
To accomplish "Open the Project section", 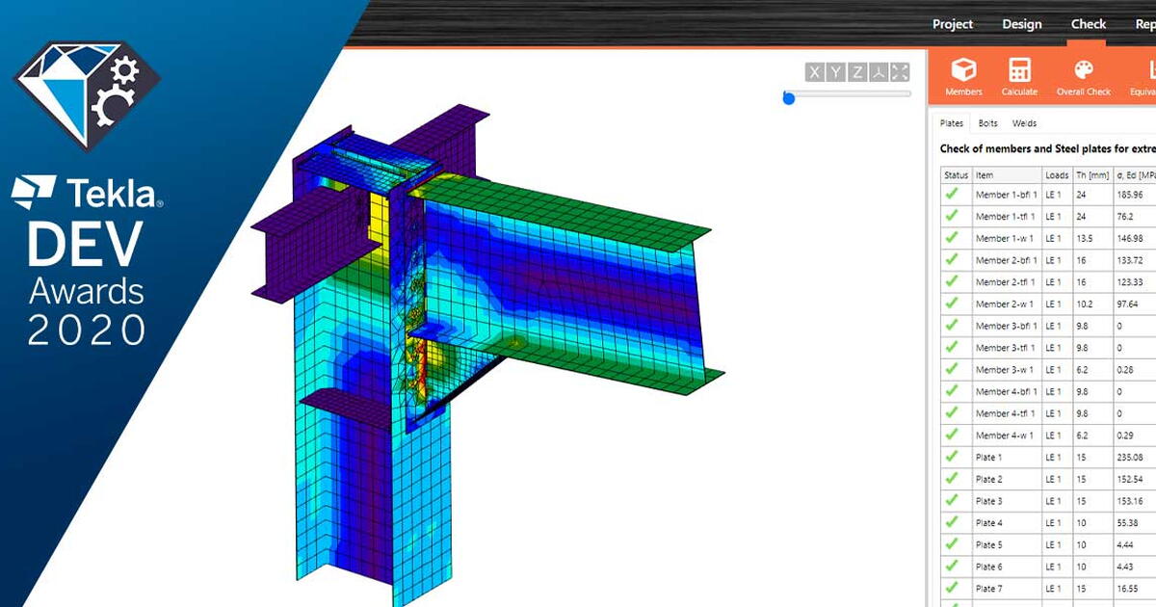I will click(952, 23).
